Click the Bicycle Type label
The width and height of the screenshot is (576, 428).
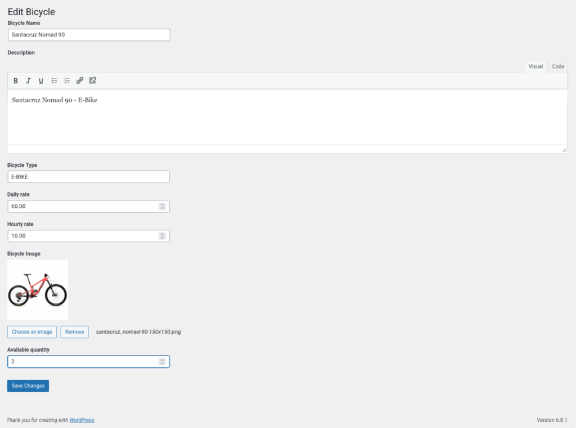22,165
